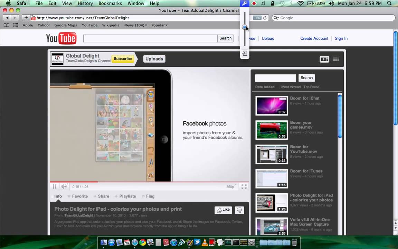This screenshot has height=249, width=398.
Task: Open Top Sites grid icon
Action: pos(16,25)
